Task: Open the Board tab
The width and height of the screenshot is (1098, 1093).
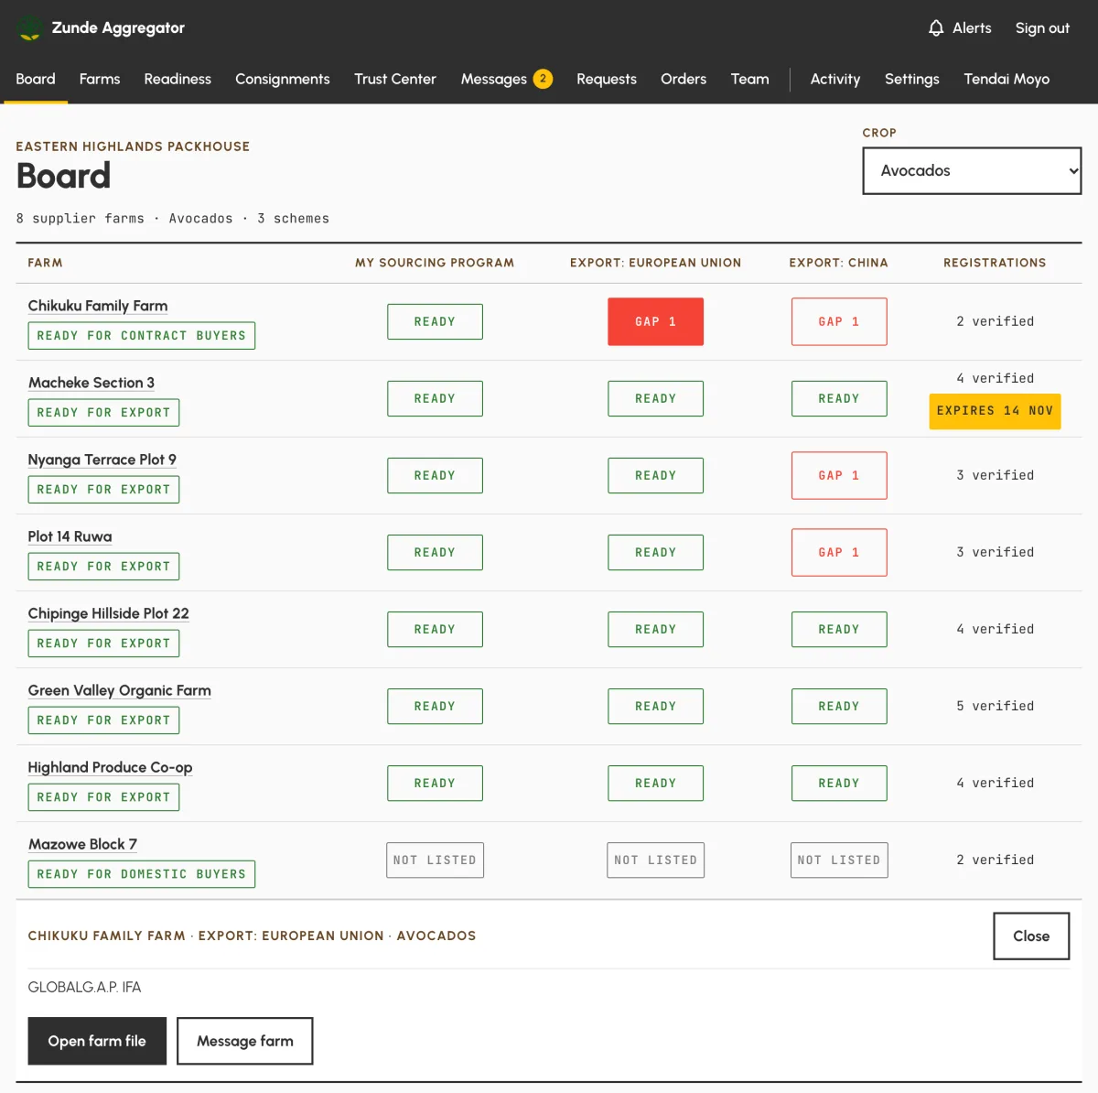Action: [36, 79]
